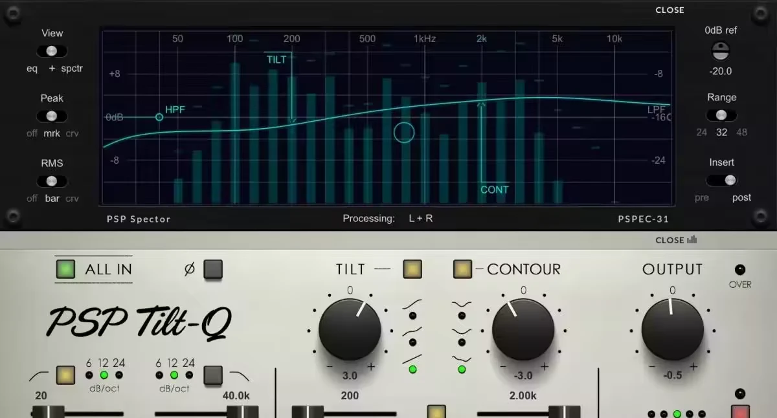777x418 pixels.
Task: Enable the low-pass filter button
Action: coord(213,375)
